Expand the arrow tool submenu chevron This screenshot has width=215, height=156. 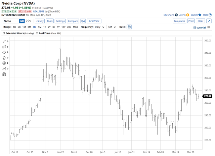[x=8, y=58]
